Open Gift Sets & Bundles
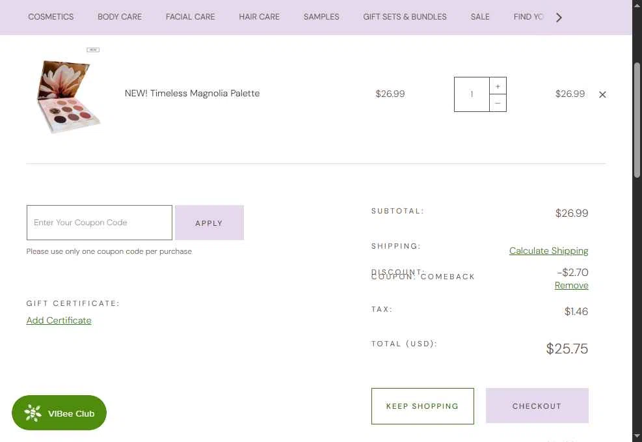 pos(405,17)
